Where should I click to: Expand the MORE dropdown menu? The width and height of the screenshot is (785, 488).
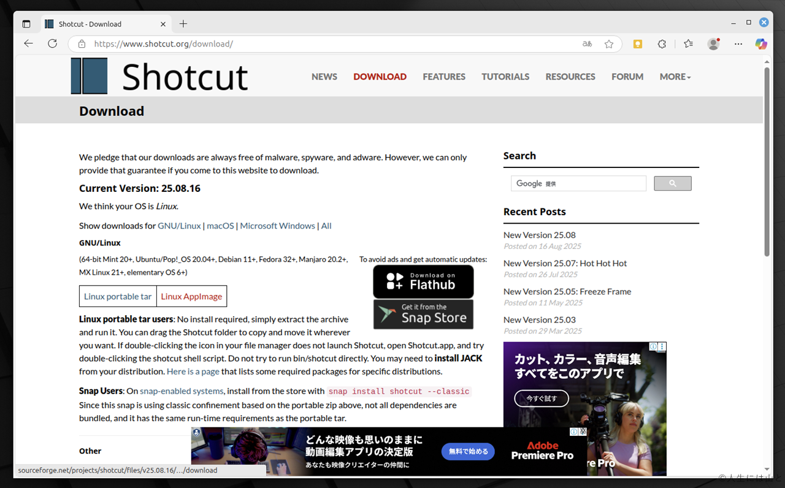tap(675, 77)
